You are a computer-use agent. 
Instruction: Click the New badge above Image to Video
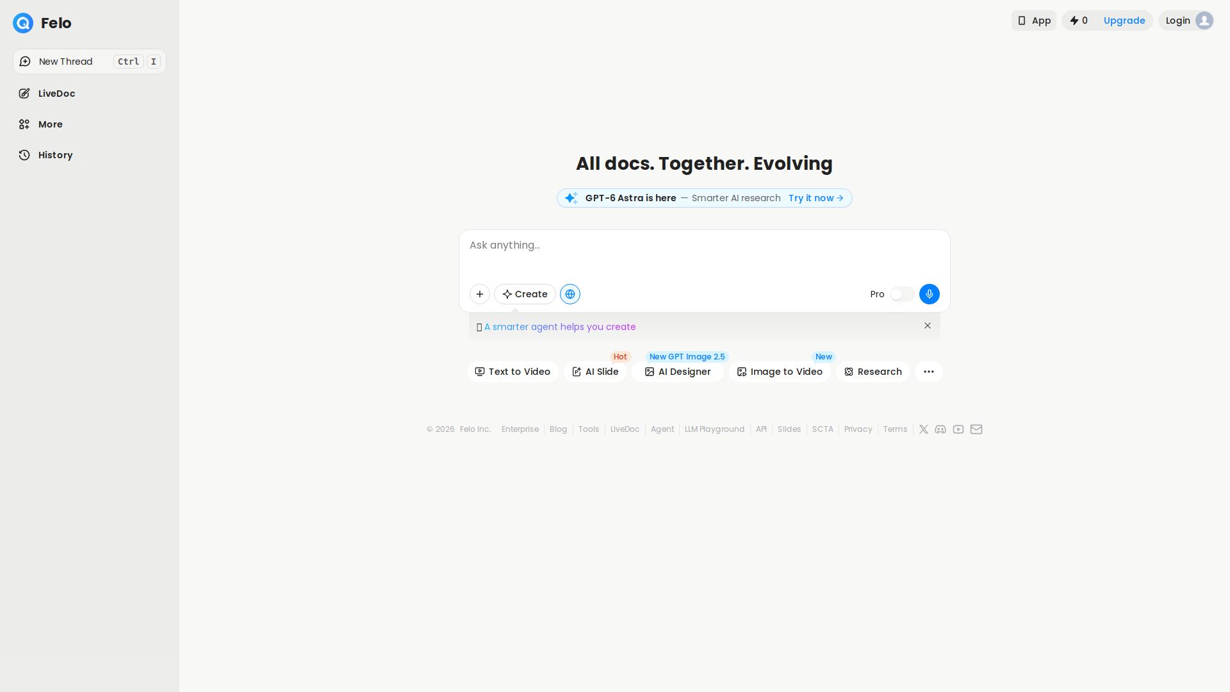pos(824,357)
